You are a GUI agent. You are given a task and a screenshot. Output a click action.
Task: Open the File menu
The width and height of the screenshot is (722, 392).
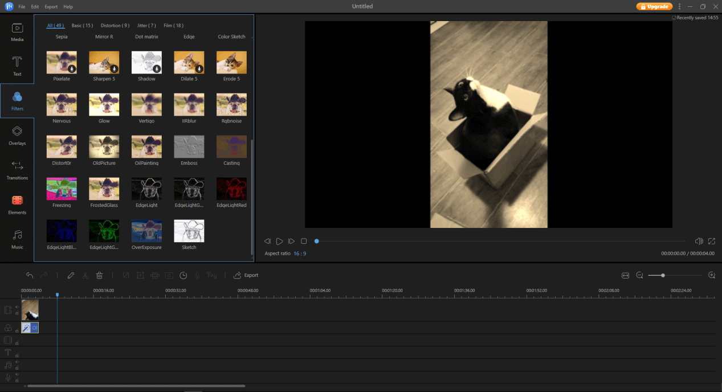pos(22,7)
